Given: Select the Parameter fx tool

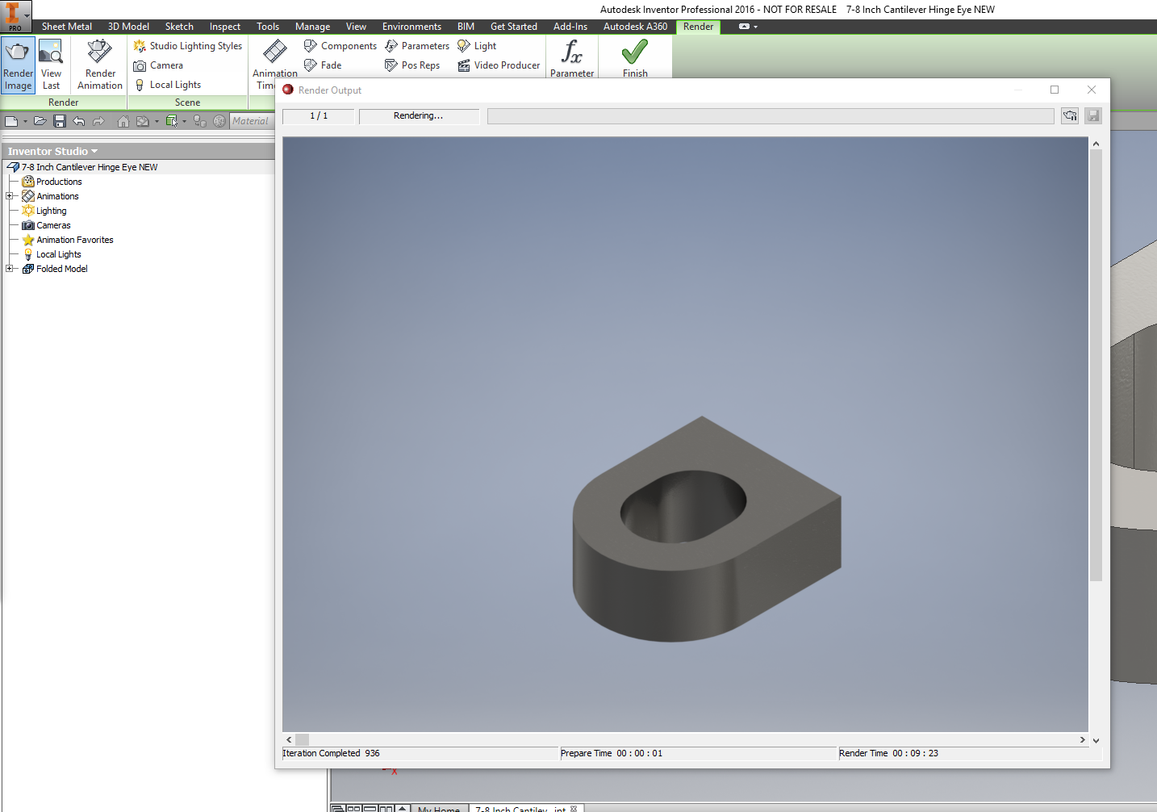Looking at the screenshot, I should tap(571, 57).
